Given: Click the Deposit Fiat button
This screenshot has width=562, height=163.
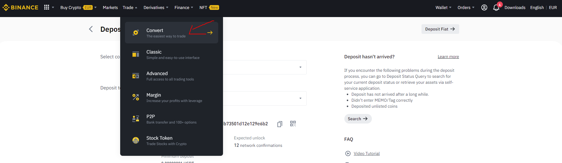Looking at the screenshot, I should 440,29.
